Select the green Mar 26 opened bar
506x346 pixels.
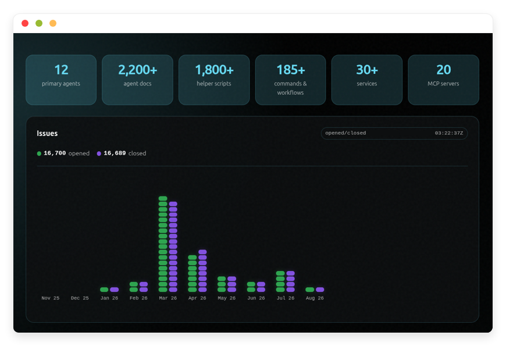click(163, 244)
